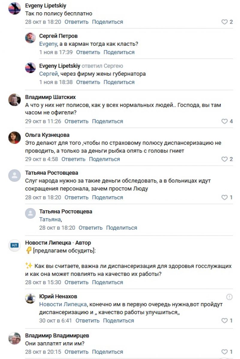Like Ольга Кузнецова's comment

(x=224, y=159)
